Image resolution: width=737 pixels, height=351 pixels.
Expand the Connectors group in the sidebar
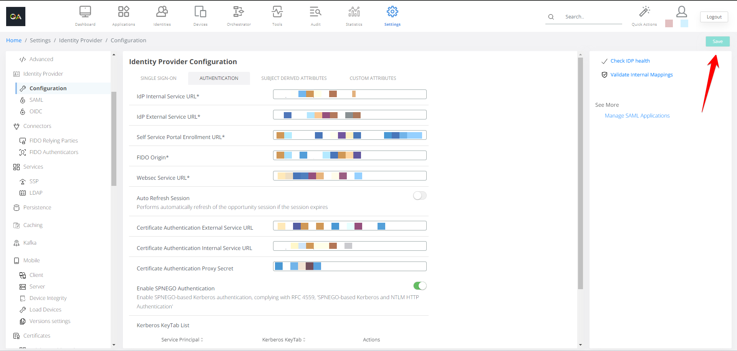pos(37,126)
